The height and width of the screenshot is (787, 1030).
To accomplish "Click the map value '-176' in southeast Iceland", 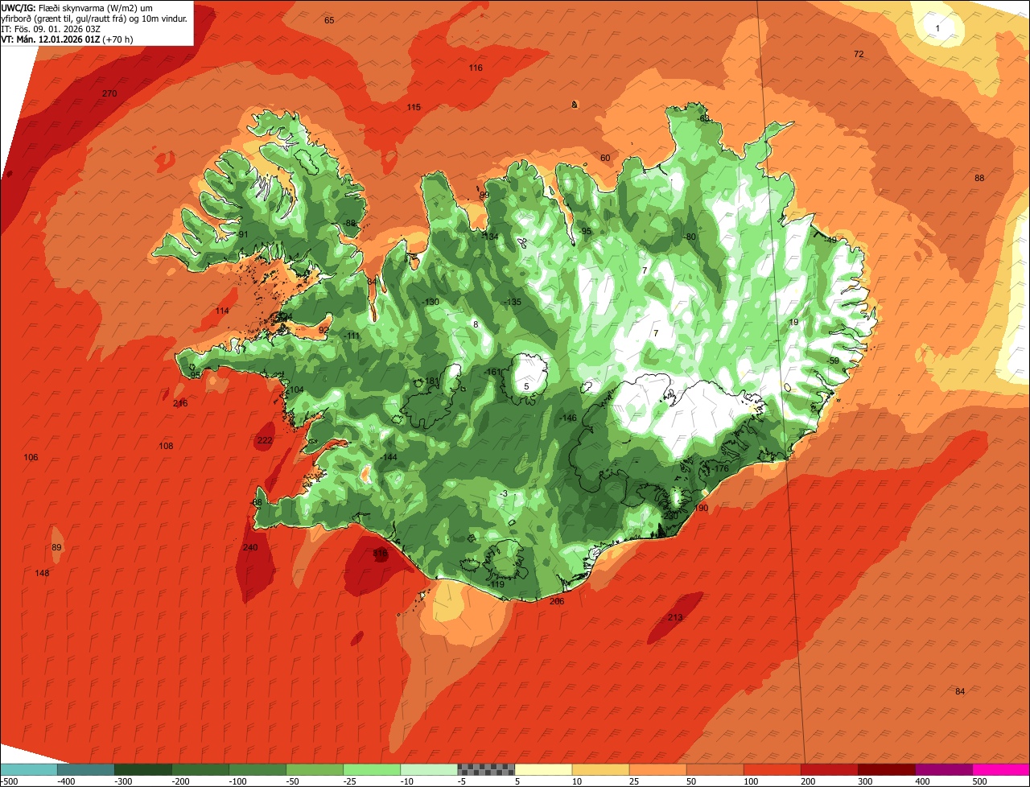I will 719,468.
